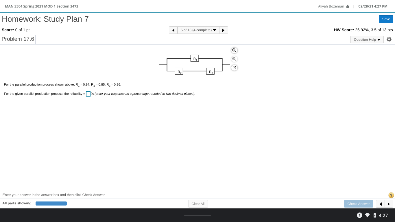This screenshot has height=222, width=395.
Task: Click bottom next part arrow
Action: tap(389, 204)
